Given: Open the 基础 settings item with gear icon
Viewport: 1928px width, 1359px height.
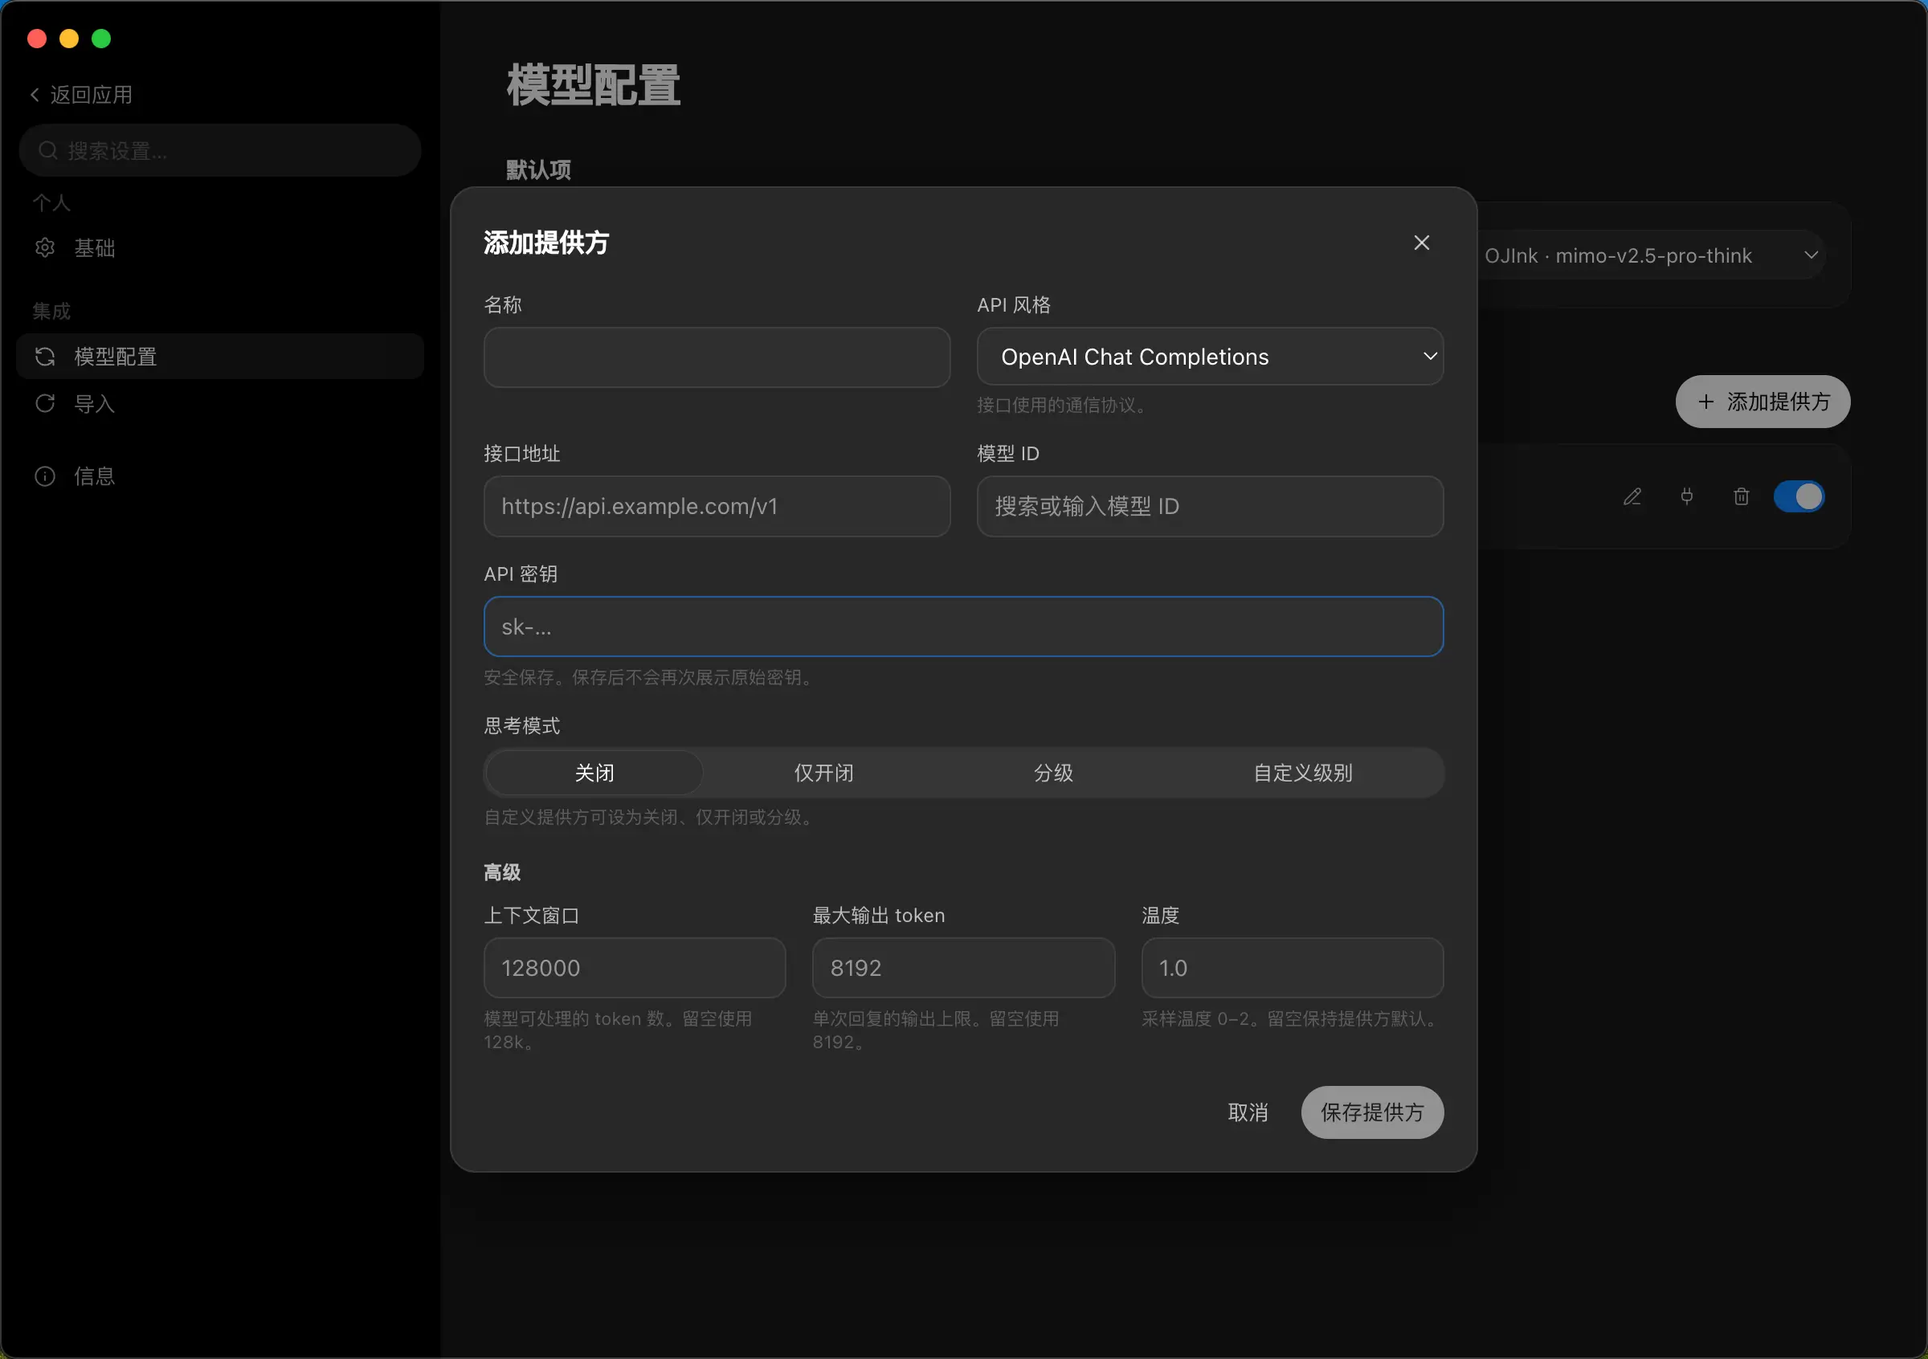Looking at the screenshot, I should (220, 248).
